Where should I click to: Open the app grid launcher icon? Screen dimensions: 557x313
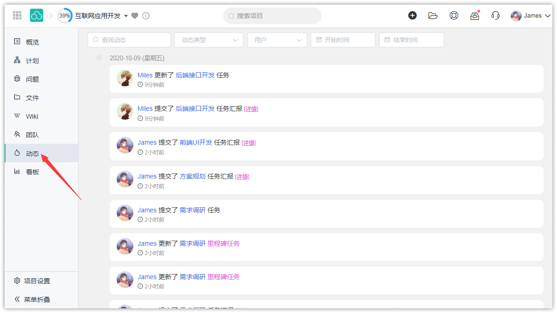[17, 15]
